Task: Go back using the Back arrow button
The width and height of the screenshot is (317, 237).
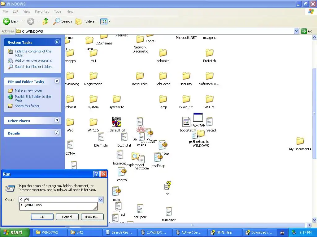Action: point(11,21)
